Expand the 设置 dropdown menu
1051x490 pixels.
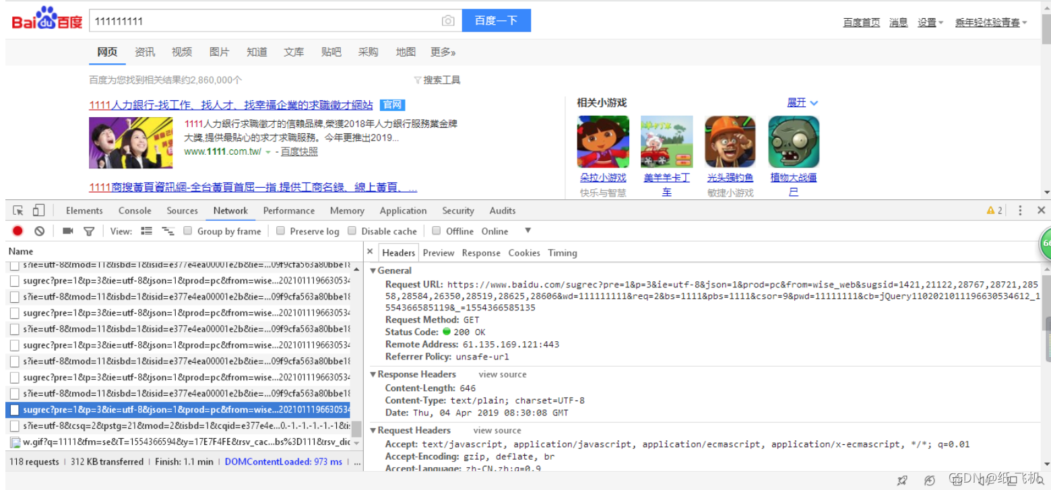930,22
